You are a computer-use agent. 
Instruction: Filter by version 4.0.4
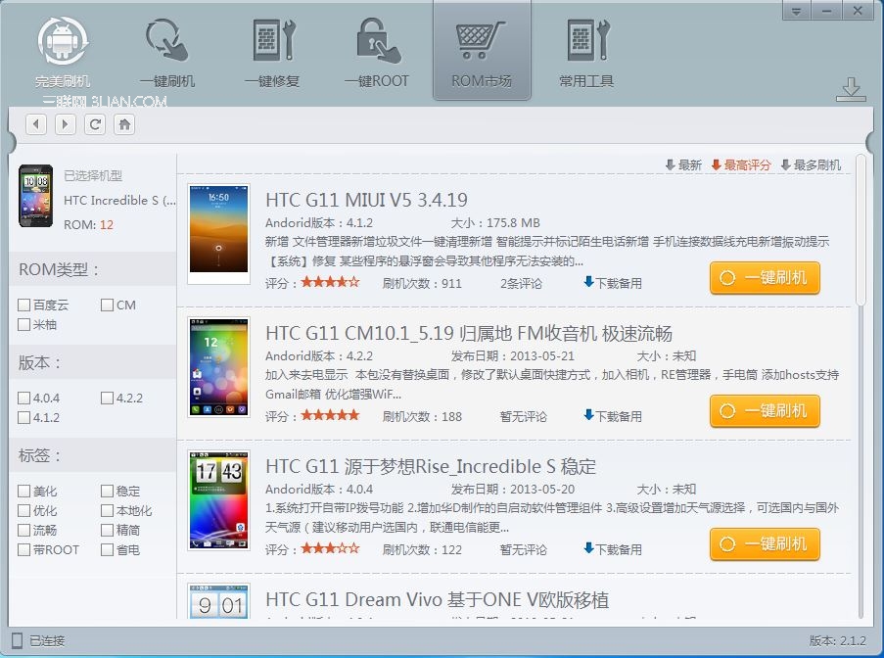[23, 399]
